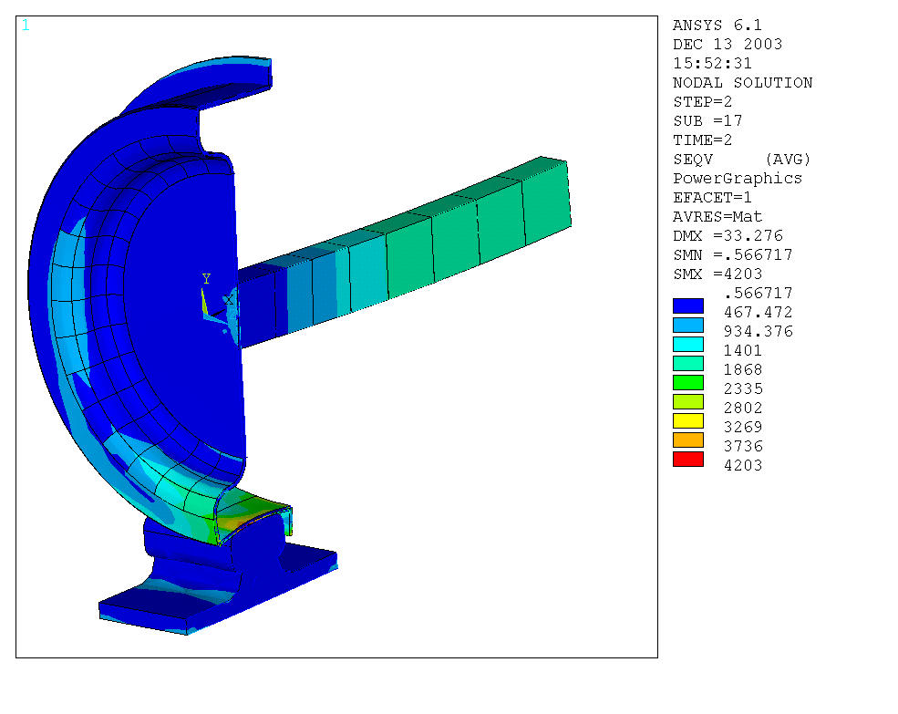Image resolution: width=898 pixels, height=714 pixels.
Task: Click the date 'DEC 13 2003'
Action: (x=728, y=44)
